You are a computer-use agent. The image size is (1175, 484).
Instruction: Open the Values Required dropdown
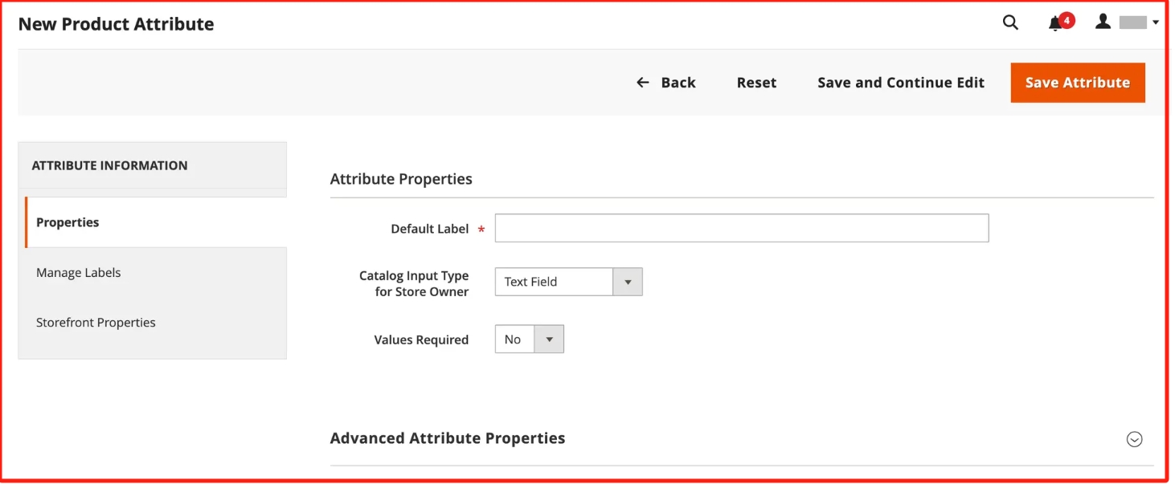tap(529, 340)
